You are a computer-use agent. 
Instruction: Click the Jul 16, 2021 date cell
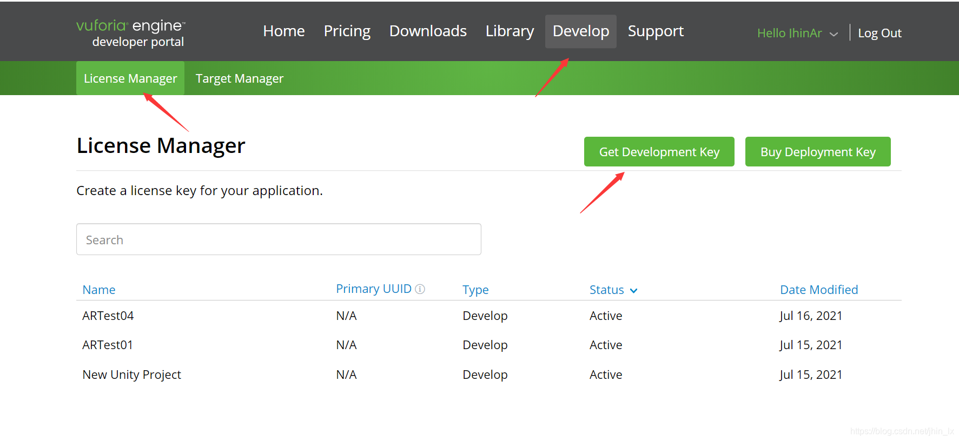tap(811, 316)
